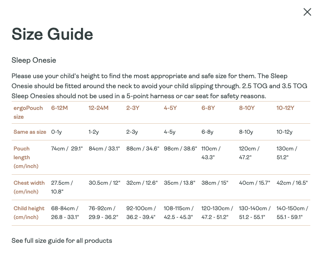Select the 140-150cm child height cell
Screen dimensions: 322x280
[x=292, y=213]
